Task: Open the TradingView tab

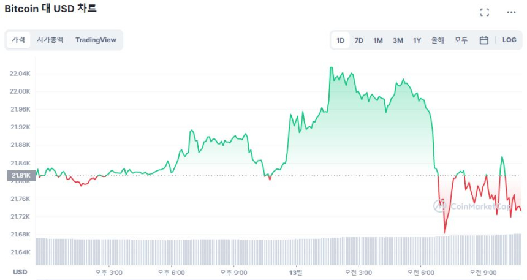Action: [x=96, y=40]
